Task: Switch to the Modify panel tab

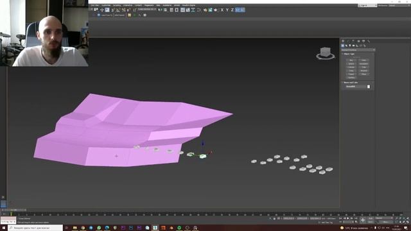Action: tap(348, 41)
